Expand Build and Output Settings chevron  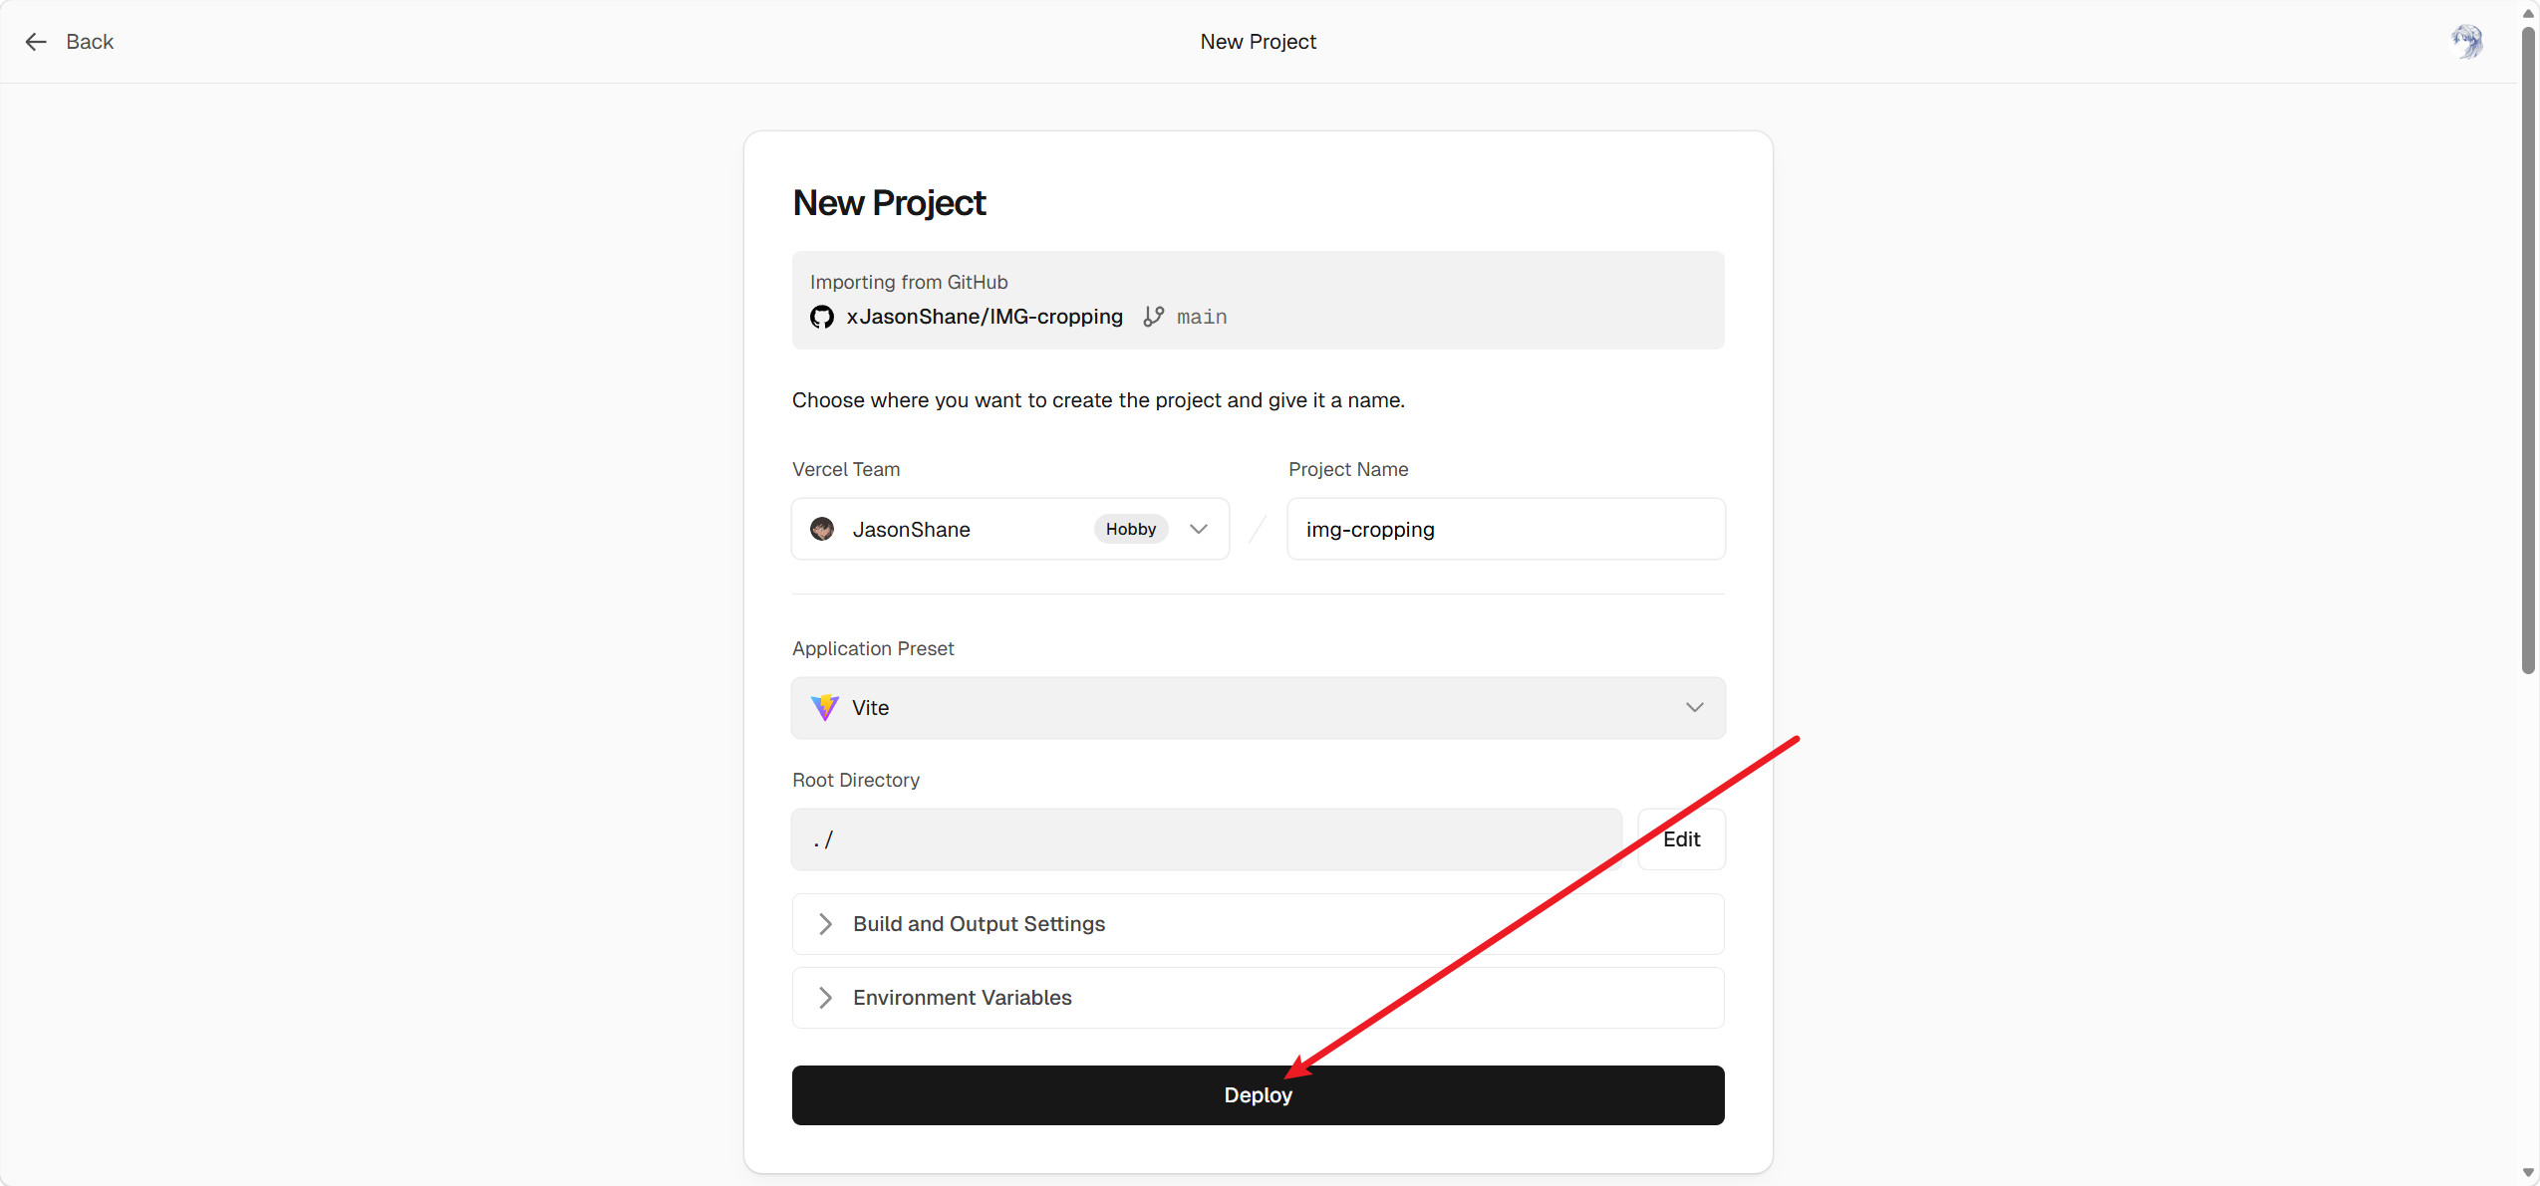[824, 924]
